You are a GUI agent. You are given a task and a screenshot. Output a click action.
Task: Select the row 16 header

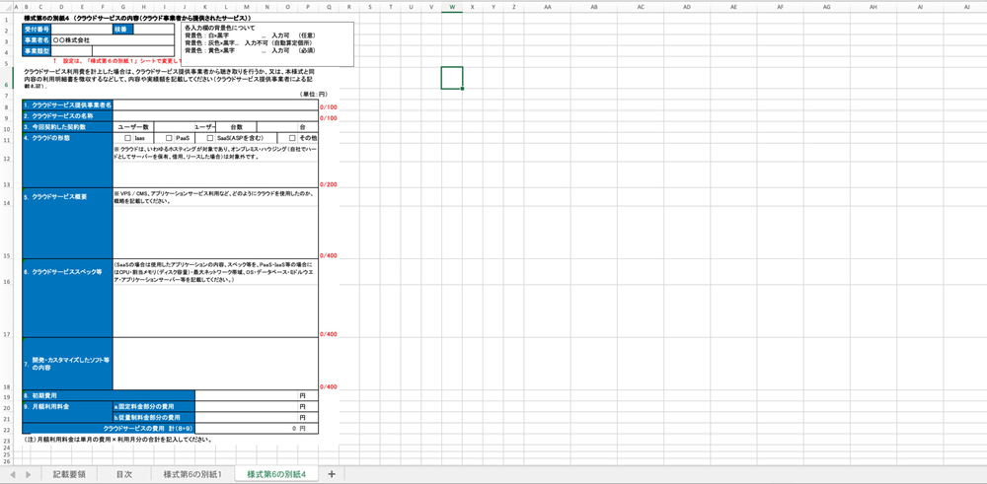tap(5, 282)
